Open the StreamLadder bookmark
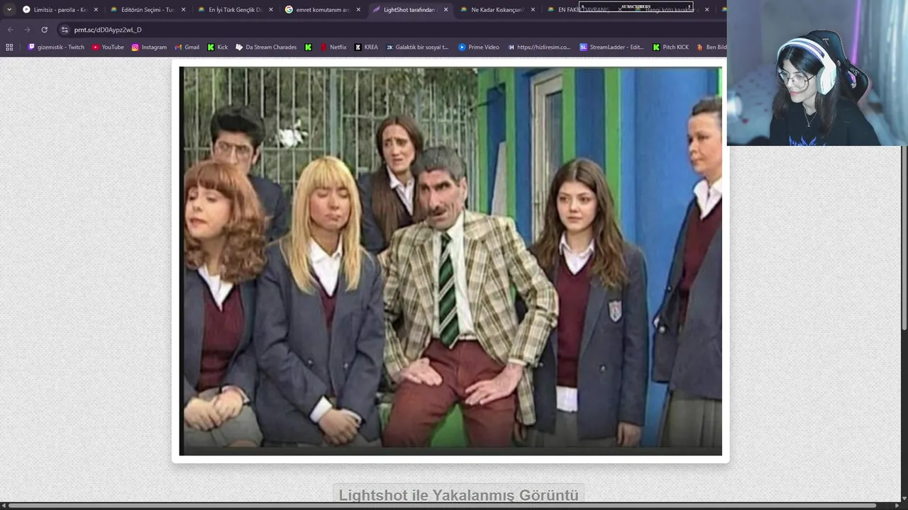 click(x=611, y=47)
